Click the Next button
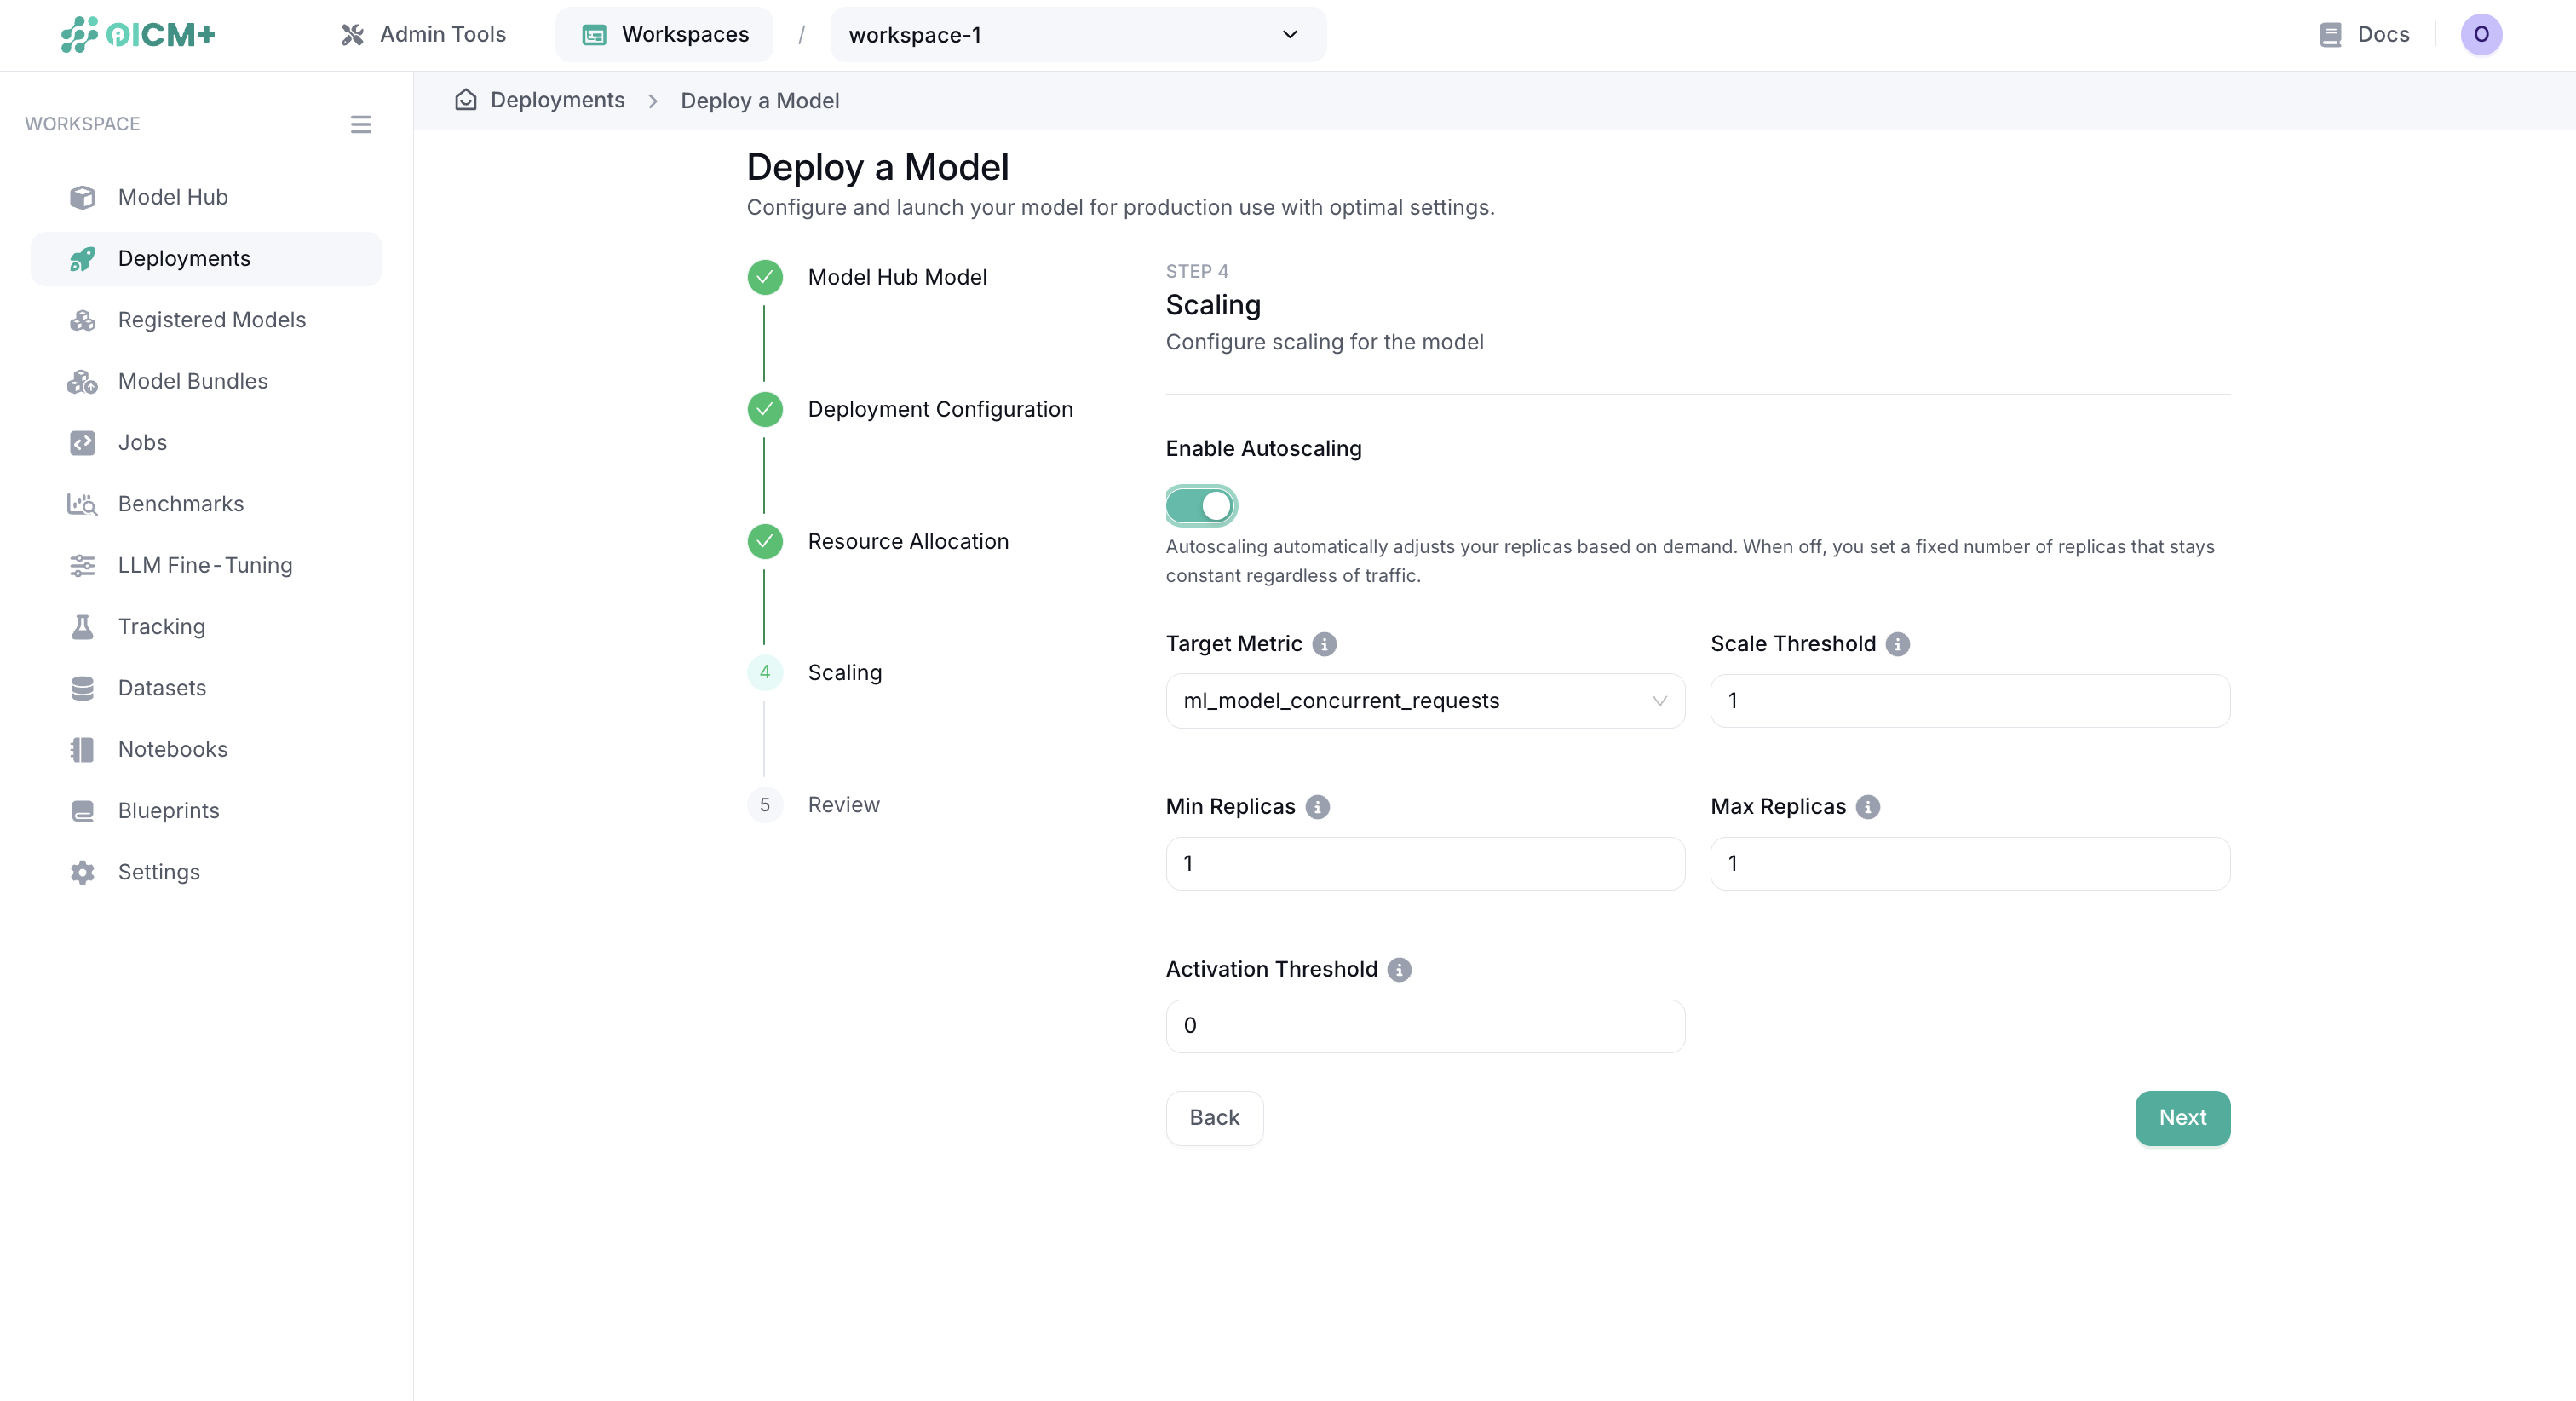 click(x=2182, y=1118)
